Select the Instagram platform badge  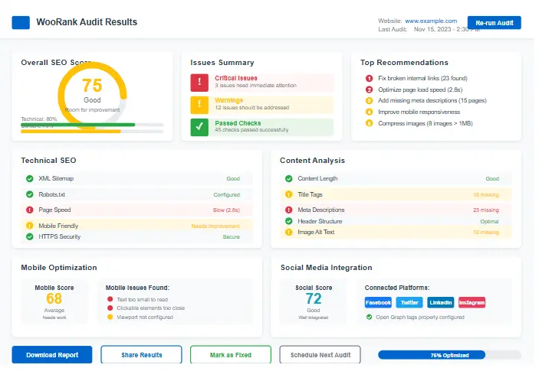(x=472, y=302)
